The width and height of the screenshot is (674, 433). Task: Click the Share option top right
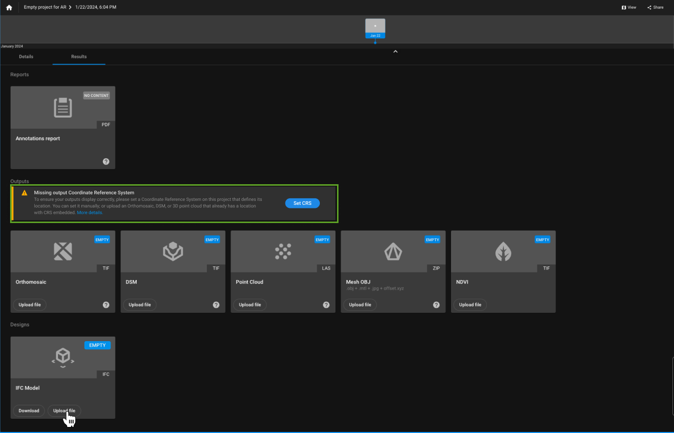655,7
